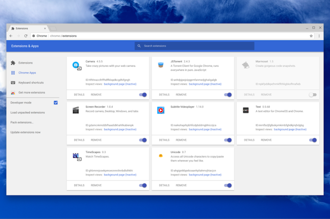Click the TimeScapes app icon
Image resolution: width=330 pixels, height=219 pixels.
click(x=76, y=156)
